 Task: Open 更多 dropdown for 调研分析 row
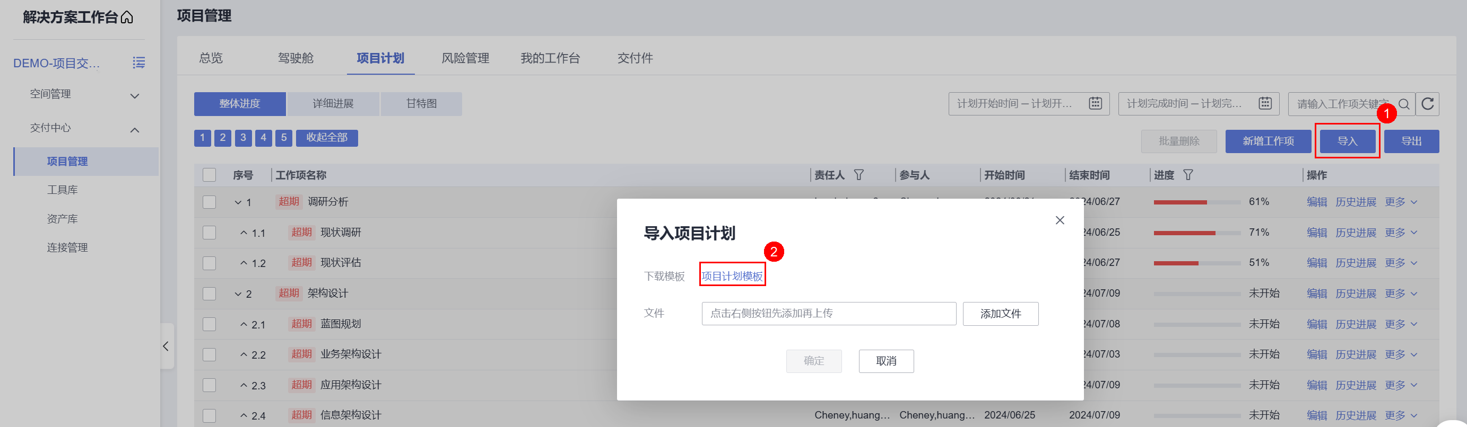point(1400,202)
